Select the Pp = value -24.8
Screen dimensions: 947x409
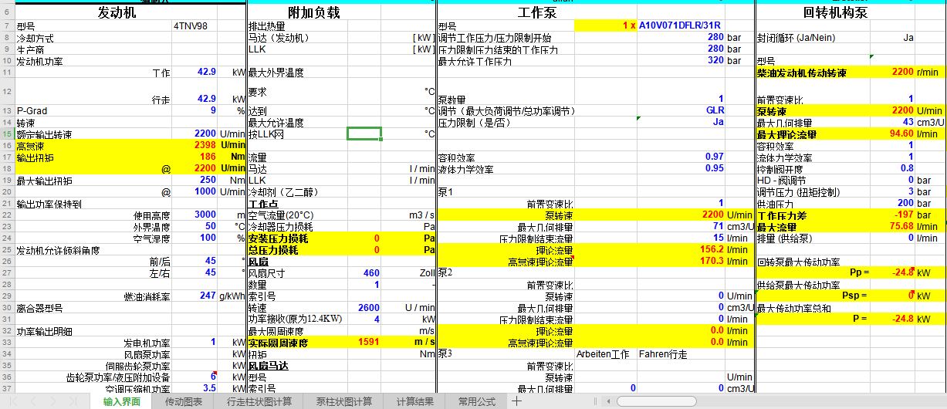pyautogui.click(x=892, y=272)
